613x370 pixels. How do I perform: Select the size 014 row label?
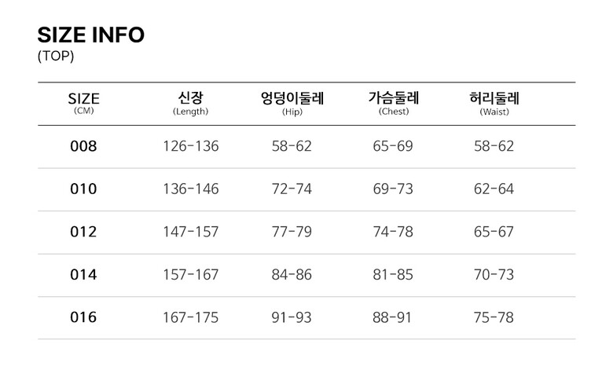83,275
